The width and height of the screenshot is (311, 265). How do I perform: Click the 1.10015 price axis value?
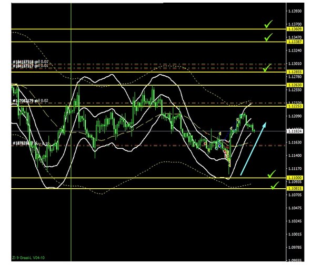click(295, 235)
